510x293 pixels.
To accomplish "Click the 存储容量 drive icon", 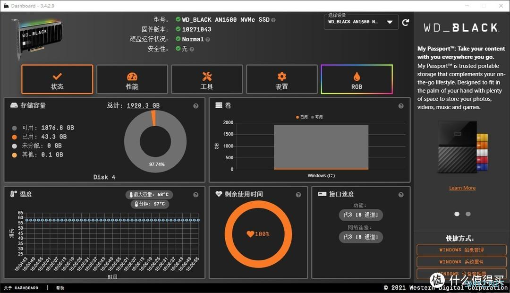I will coord(14,105).
